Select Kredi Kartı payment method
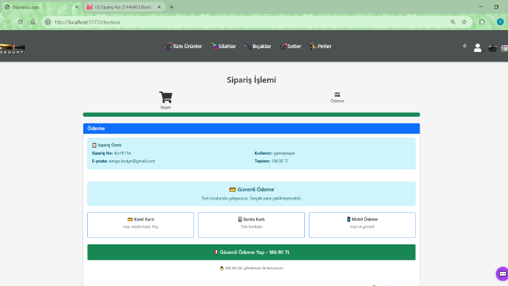 point(140,225)
